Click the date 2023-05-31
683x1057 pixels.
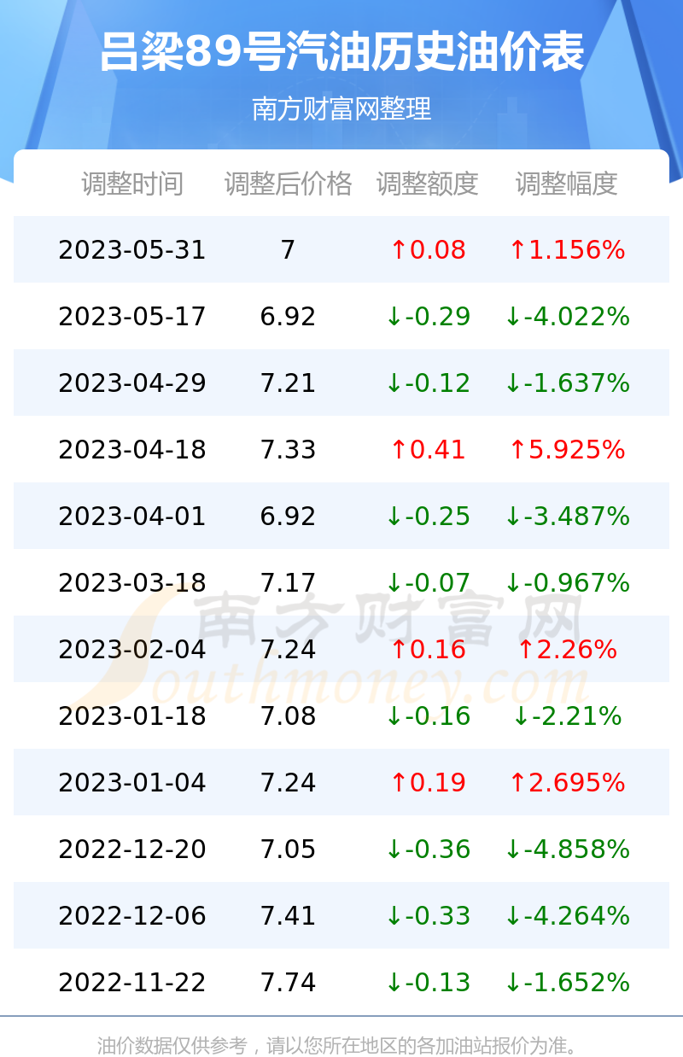tap(132, 250)
